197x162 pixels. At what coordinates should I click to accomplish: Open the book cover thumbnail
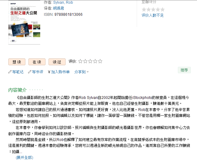click(24, 22)
